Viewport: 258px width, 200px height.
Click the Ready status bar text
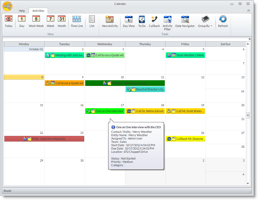pyautogui.click(x=7, y=191)
